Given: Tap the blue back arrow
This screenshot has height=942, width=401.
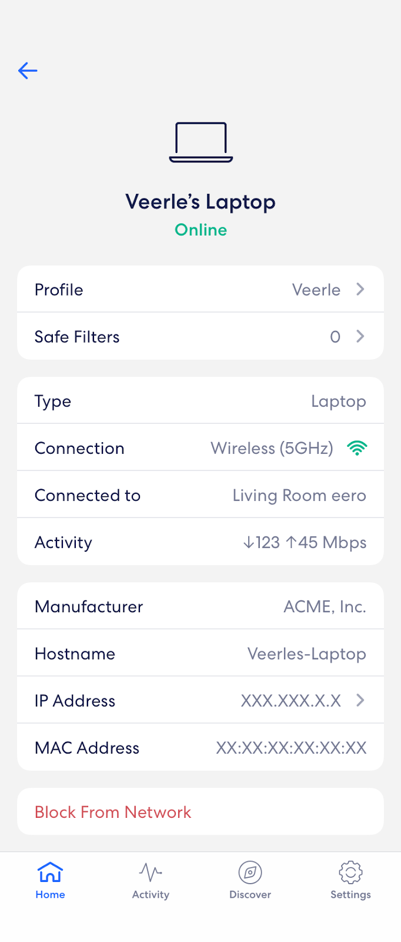Looking at the screenshot, I should (27, 71).
